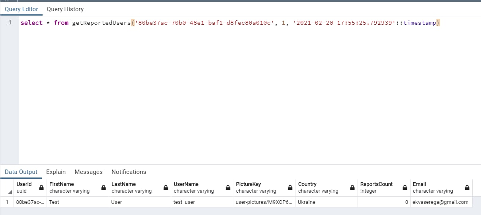The image size is (481, 215).
Task: Click the UUID string in the query
Action: click(204, 23)
